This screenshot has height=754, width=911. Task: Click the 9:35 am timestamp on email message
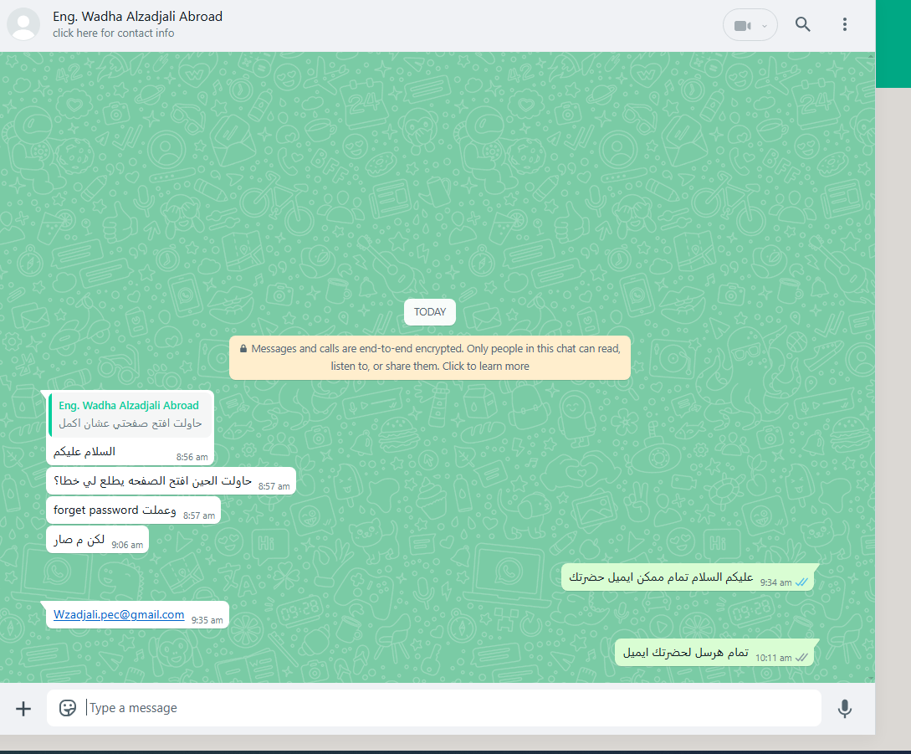[x=207, y=620]
